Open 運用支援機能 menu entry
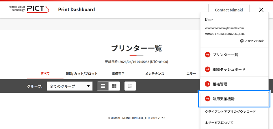This screenshot has width=273, height=129. [x=234, y=99]
